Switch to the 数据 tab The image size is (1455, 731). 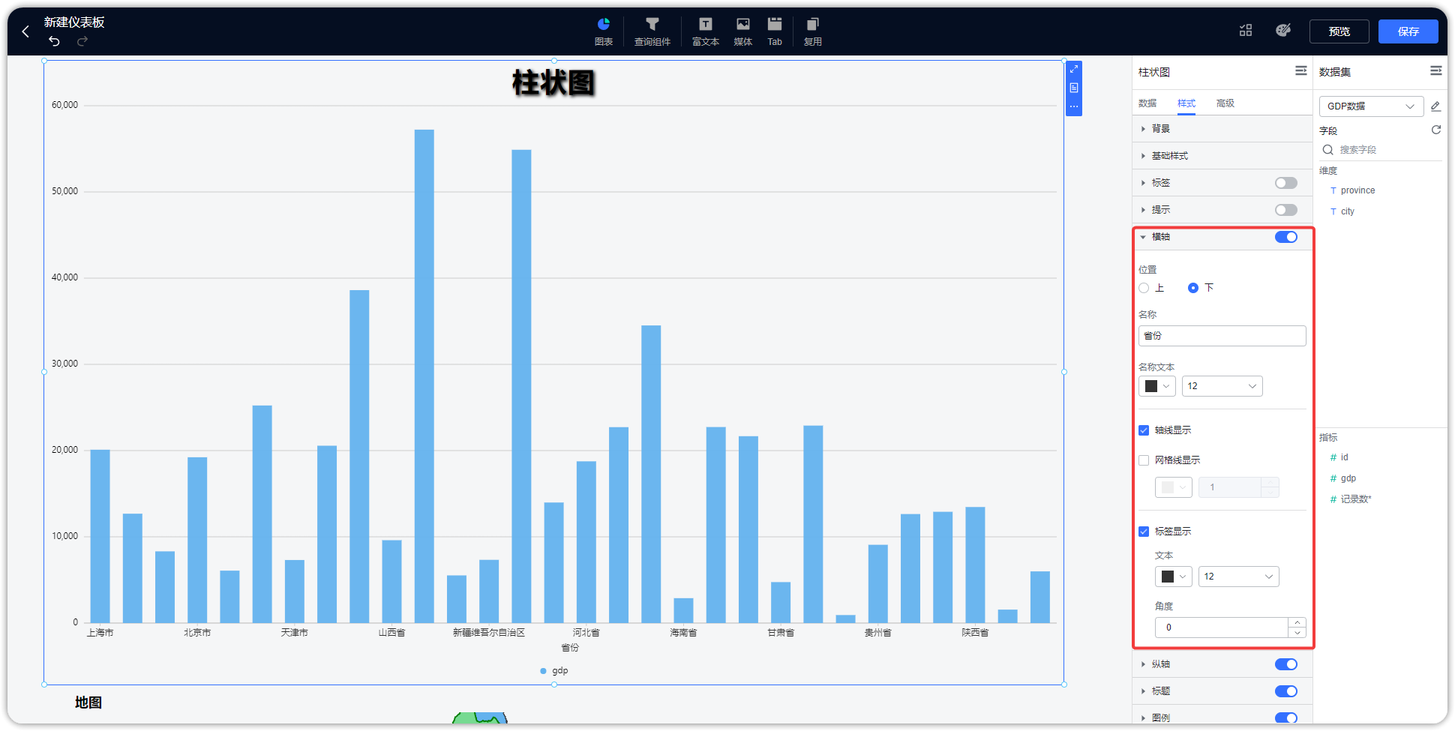coord(1147,103)
